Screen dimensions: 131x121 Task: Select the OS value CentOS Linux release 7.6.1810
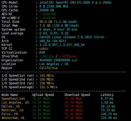[x=72, y=37]
